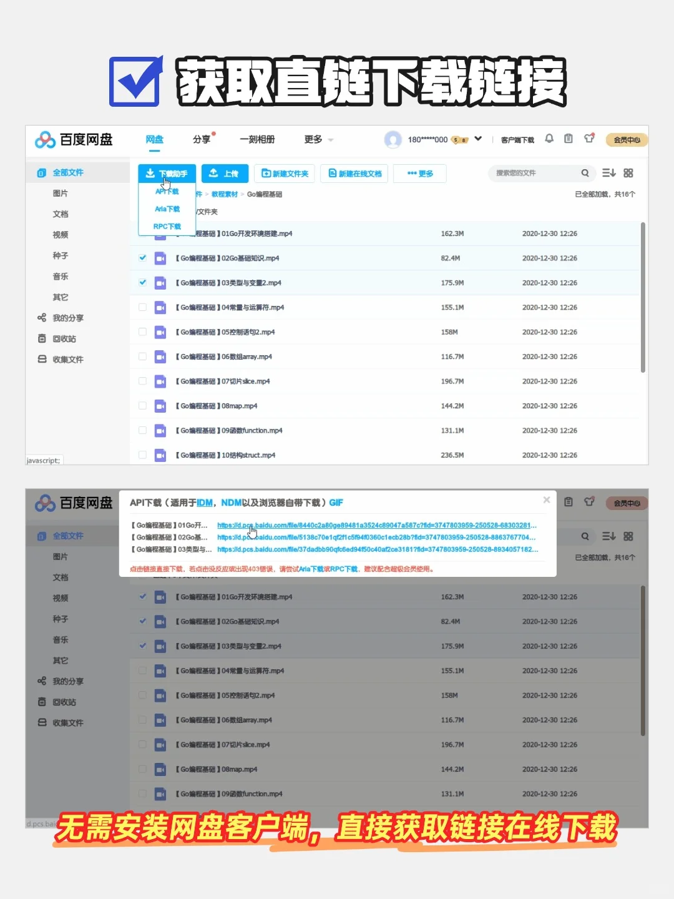Switch to grid view in top screenshot
674x899 pixels.
click(628, 173)
